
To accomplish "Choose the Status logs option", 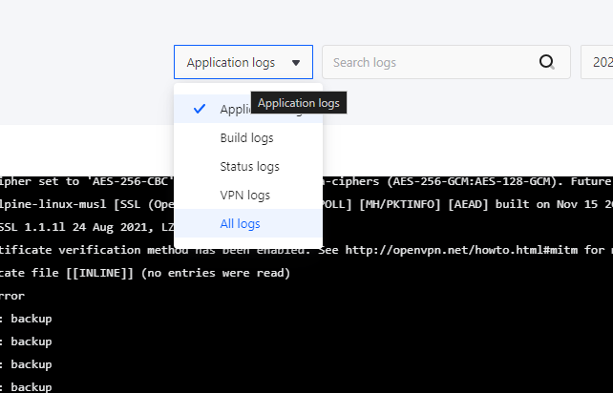I will point(249,166).
